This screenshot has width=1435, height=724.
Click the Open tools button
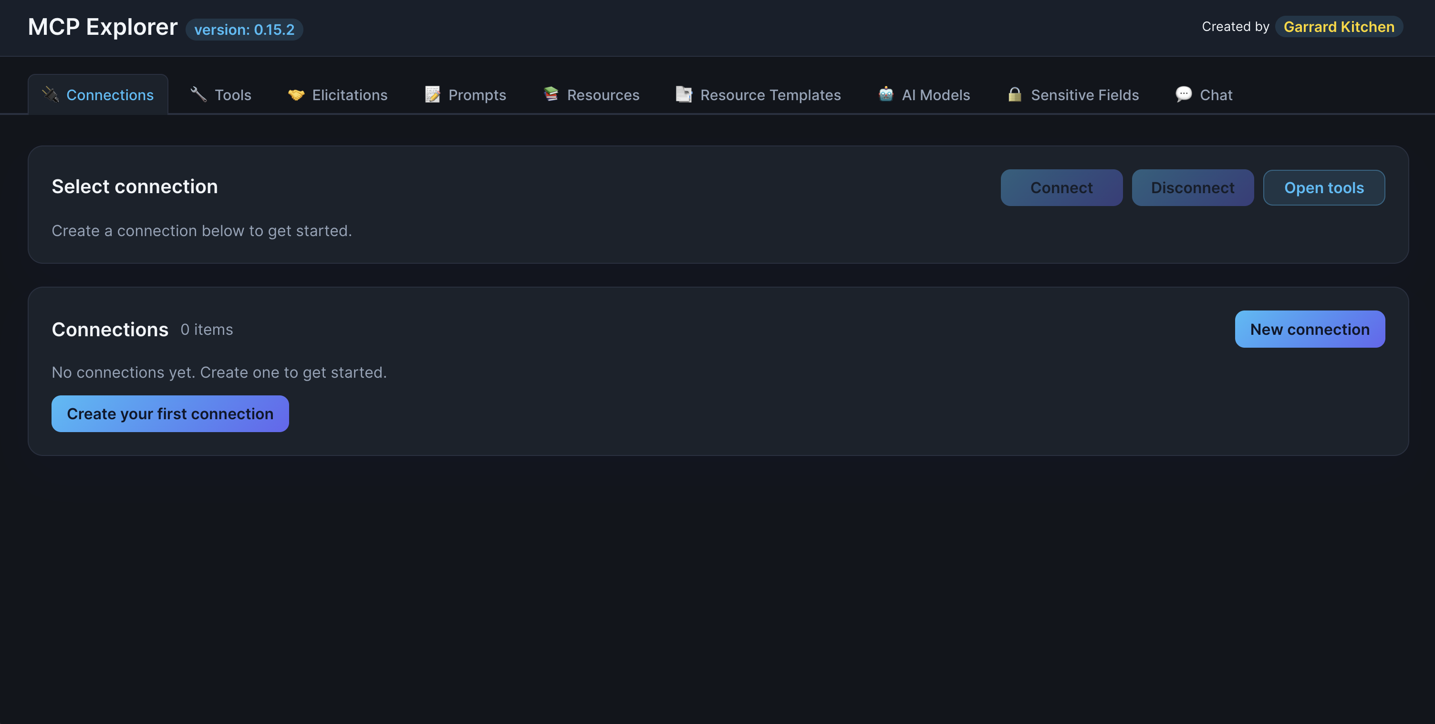[x=1323, y=188]
